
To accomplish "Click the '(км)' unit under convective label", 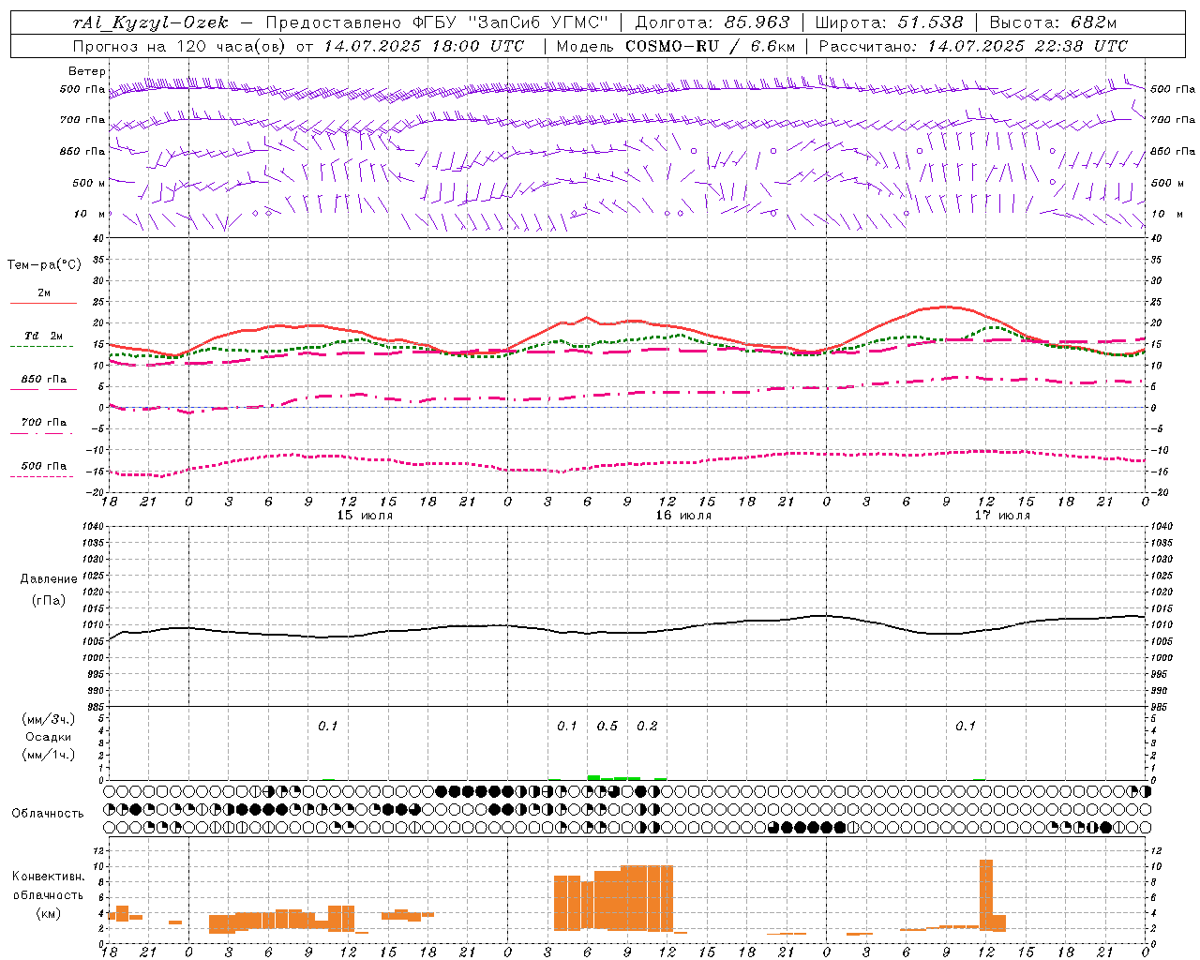I will click(x=49, y=913).
